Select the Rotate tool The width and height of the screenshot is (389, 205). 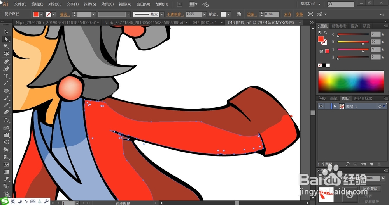(6, 121)
